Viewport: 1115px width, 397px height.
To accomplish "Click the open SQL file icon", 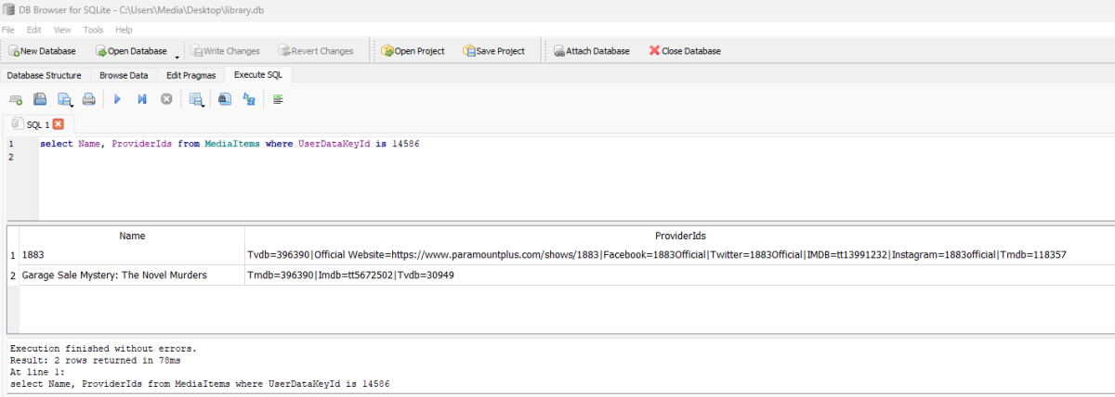I will [x=40, y=99].
